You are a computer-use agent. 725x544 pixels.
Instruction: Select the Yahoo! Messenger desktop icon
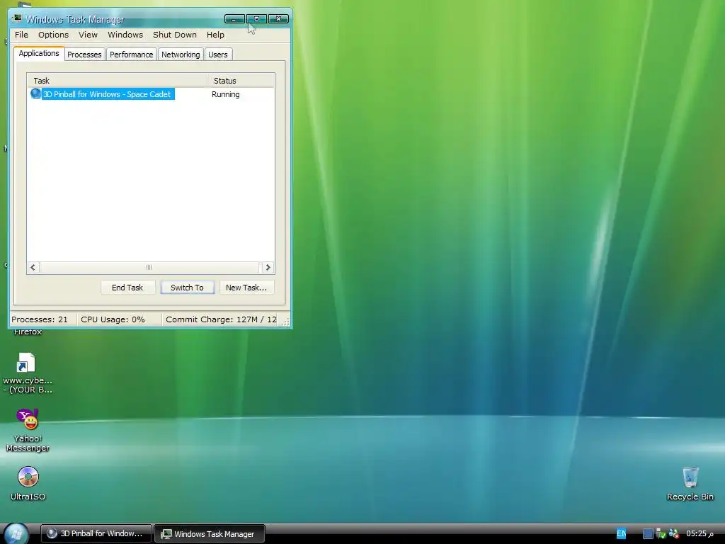click(28, 430)
